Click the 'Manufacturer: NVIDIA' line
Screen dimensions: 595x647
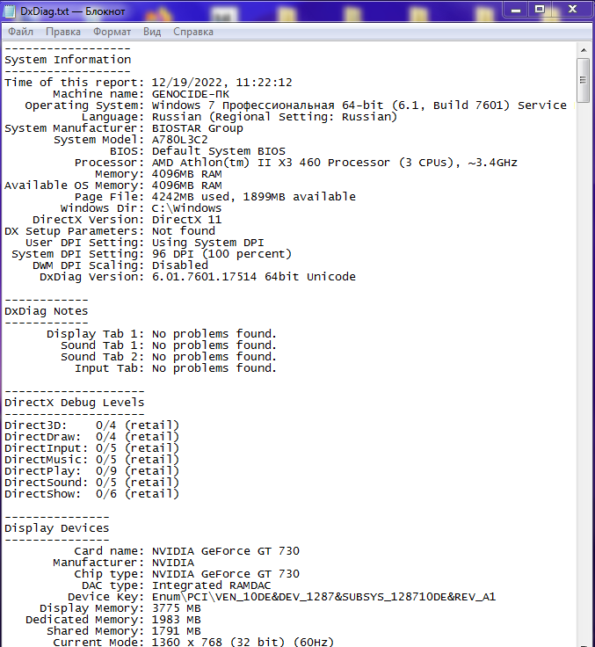click(x=123, y=563)
